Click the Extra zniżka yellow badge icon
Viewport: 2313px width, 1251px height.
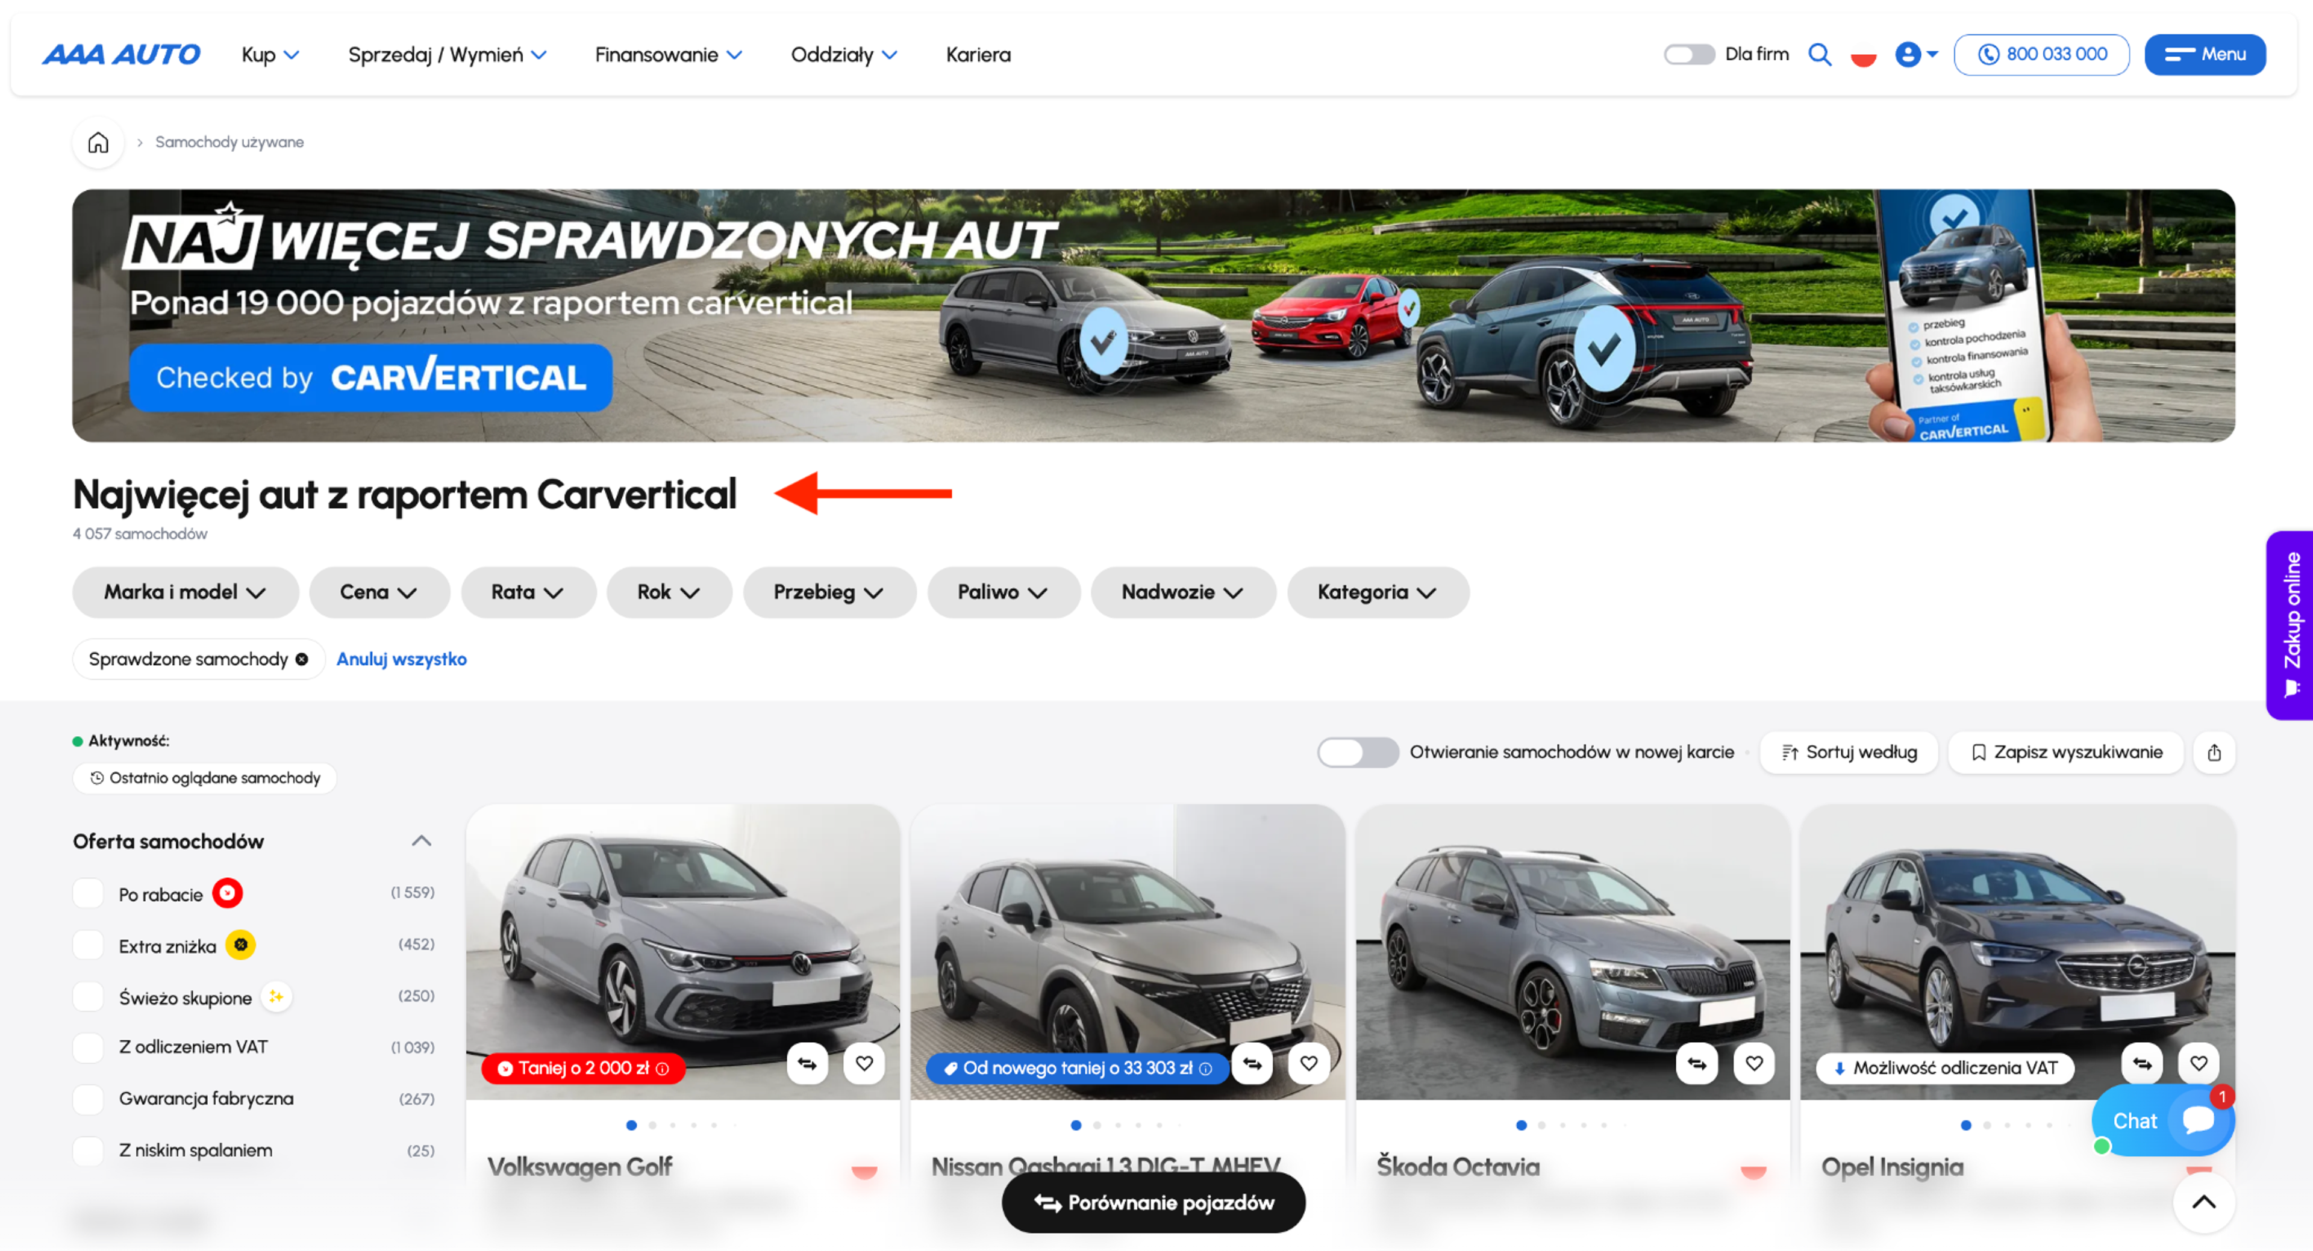pos(241,945)
